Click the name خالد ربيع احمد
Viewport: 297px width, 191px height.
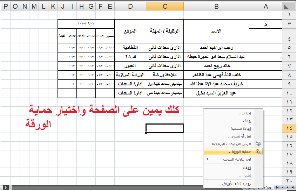point(217,66)
